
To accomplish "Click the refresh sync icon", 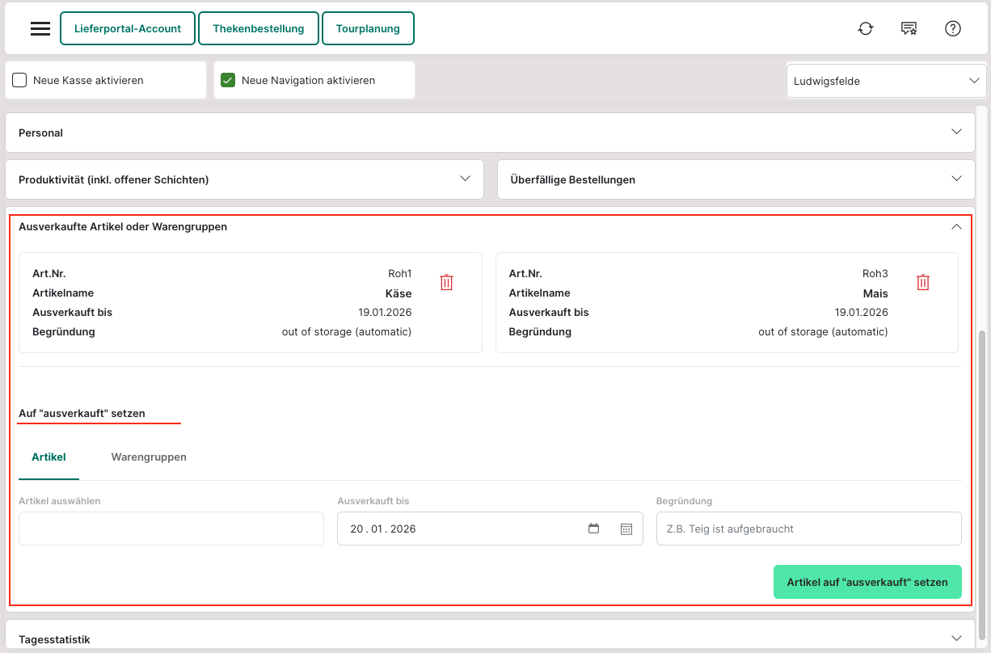I will (x=866, y=29).
